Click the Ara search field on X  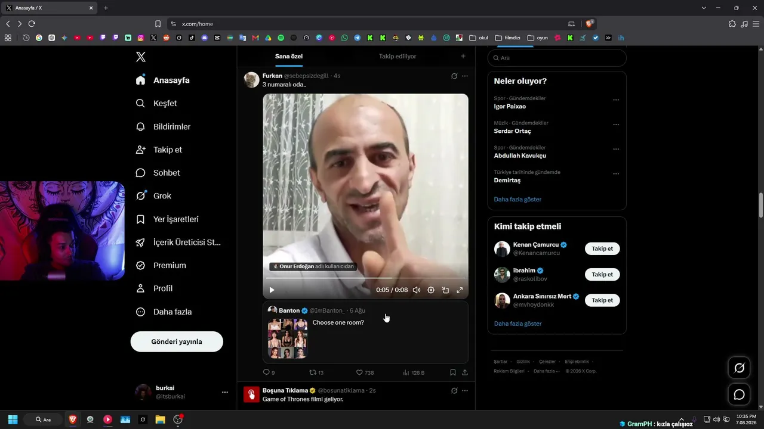click(557, 58)
